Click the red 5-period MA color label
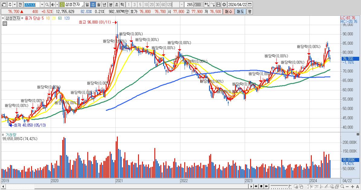This screenshot has width=361, height=190. [x=43, y=18]
